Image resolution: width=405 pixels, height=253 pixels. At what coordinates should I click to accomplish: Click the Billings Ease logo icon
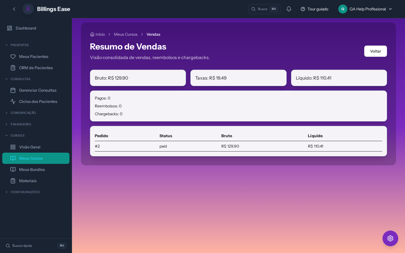click(28, 9)
